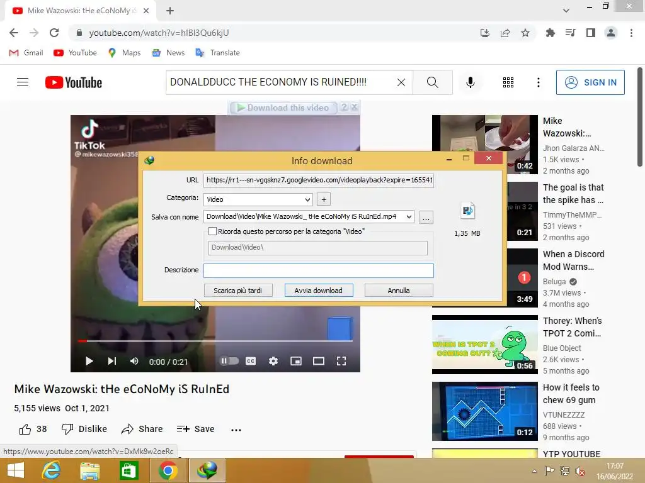Click Scarica più tardi button
The height and width of the screenshot is (483, 645).
(x=237, y=291)
